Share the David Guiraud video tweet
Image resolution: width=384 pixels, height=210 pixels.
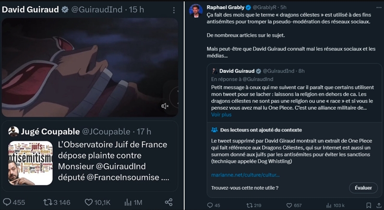pyautogui.click(x=168, y=202)
